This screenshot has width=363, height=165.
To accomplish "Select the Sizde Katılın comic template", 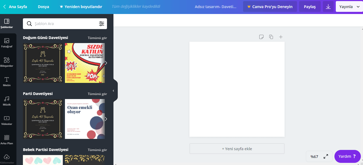I will pos(85,63).
